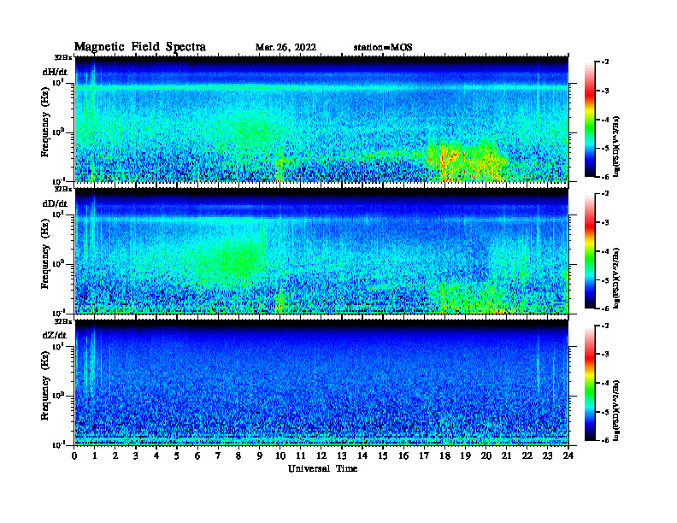Image resolution: width=677 pixels, height=523 pixels.
Task: Click the PSD units label beside dH/dt colorbar
Action: [616, 146]
